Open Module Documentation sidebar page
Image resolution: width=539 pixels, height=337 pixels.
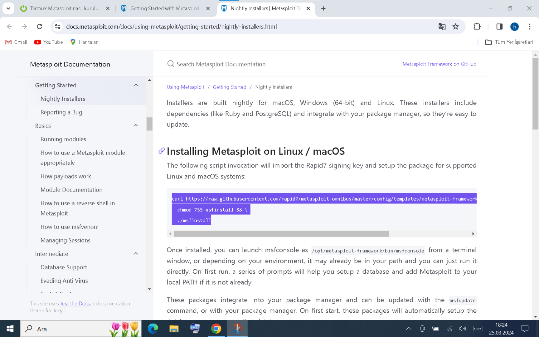point(71,190)
